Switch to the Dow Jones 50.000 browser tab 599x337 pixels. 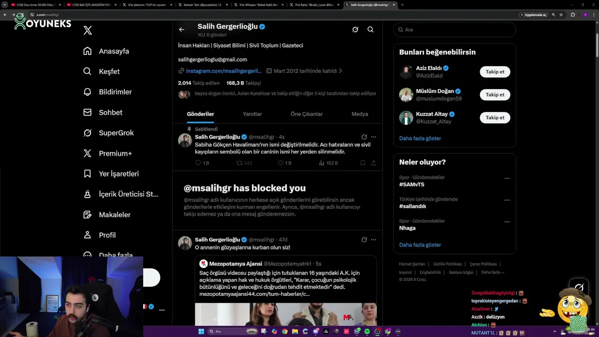(36, 5)
